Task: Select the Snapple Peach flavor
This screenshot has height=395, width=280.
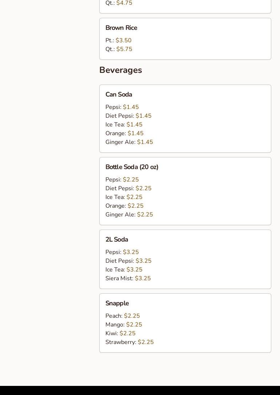Action: click(123, 316)
